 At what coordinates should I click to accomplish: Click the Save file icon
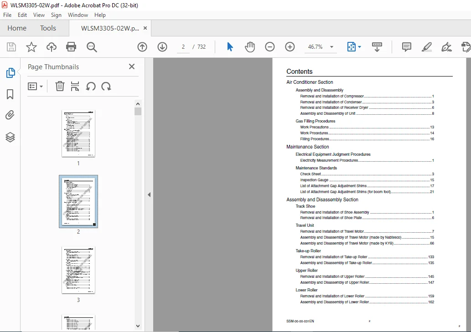[11, 47]
